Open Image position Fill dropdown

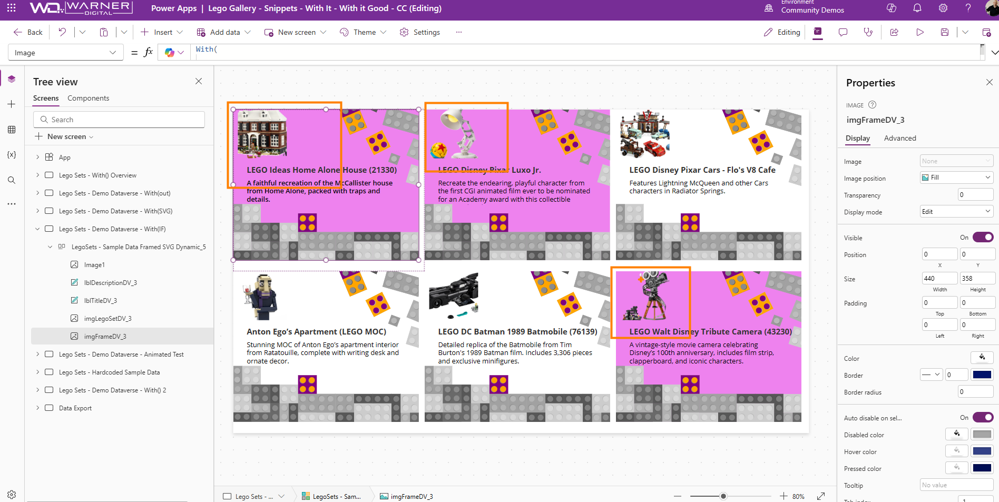(x=957, y=178)
